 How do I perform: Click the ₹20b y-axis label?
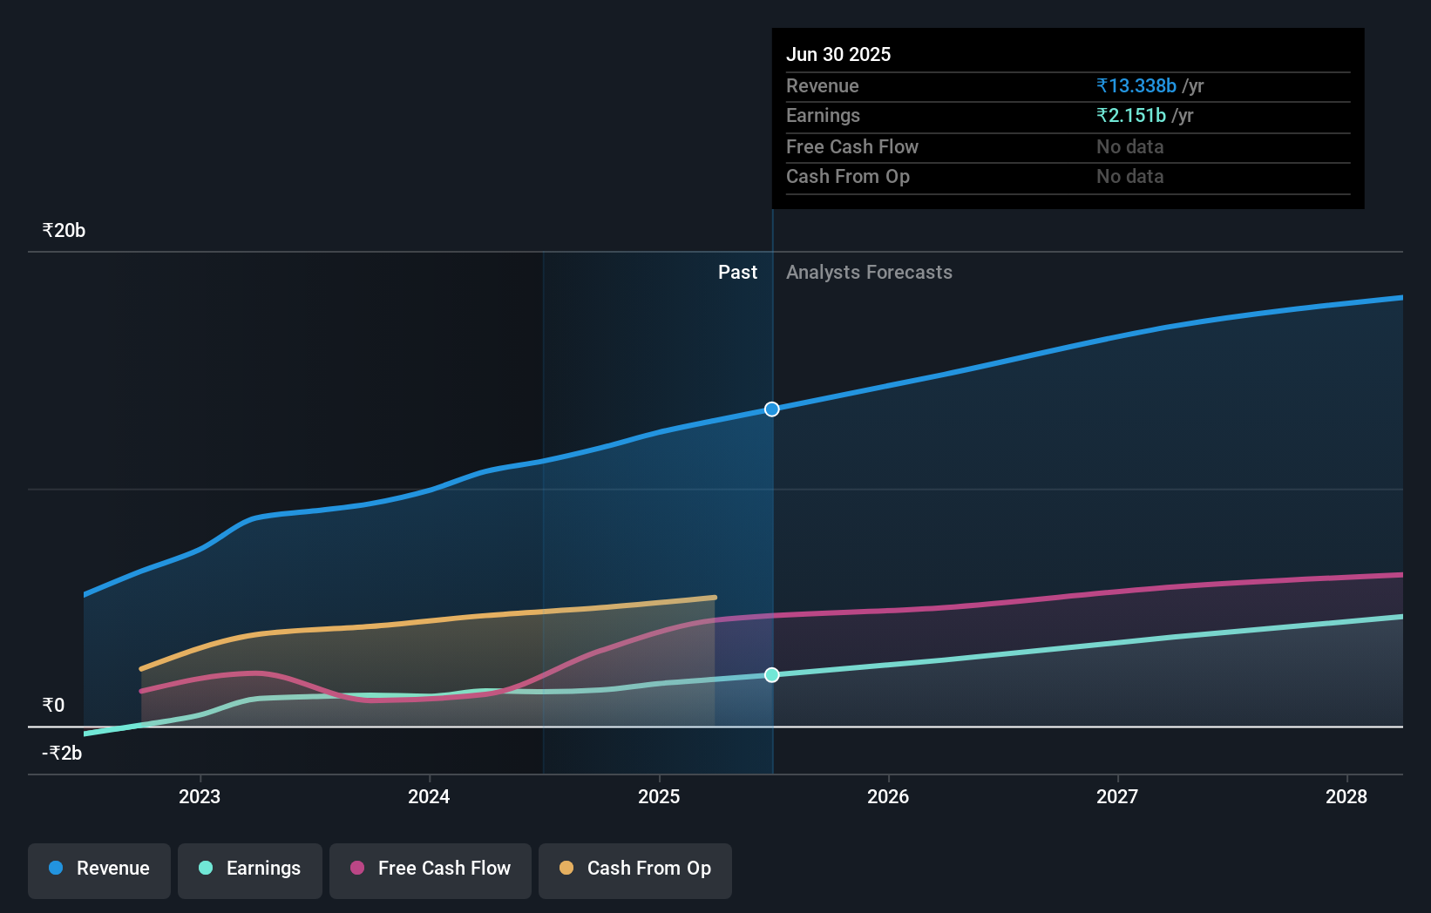[64, 231]
